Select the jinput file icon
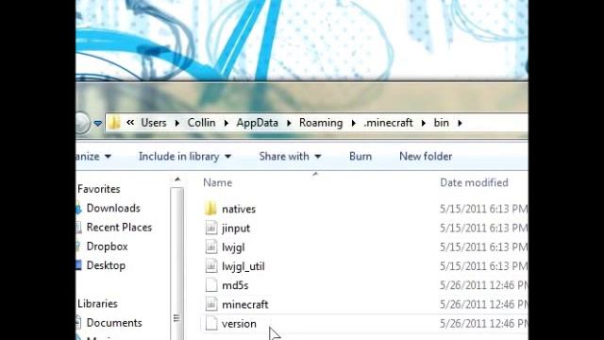The width and height of the screenshot is (604, 340). click(x=211, y=228)
